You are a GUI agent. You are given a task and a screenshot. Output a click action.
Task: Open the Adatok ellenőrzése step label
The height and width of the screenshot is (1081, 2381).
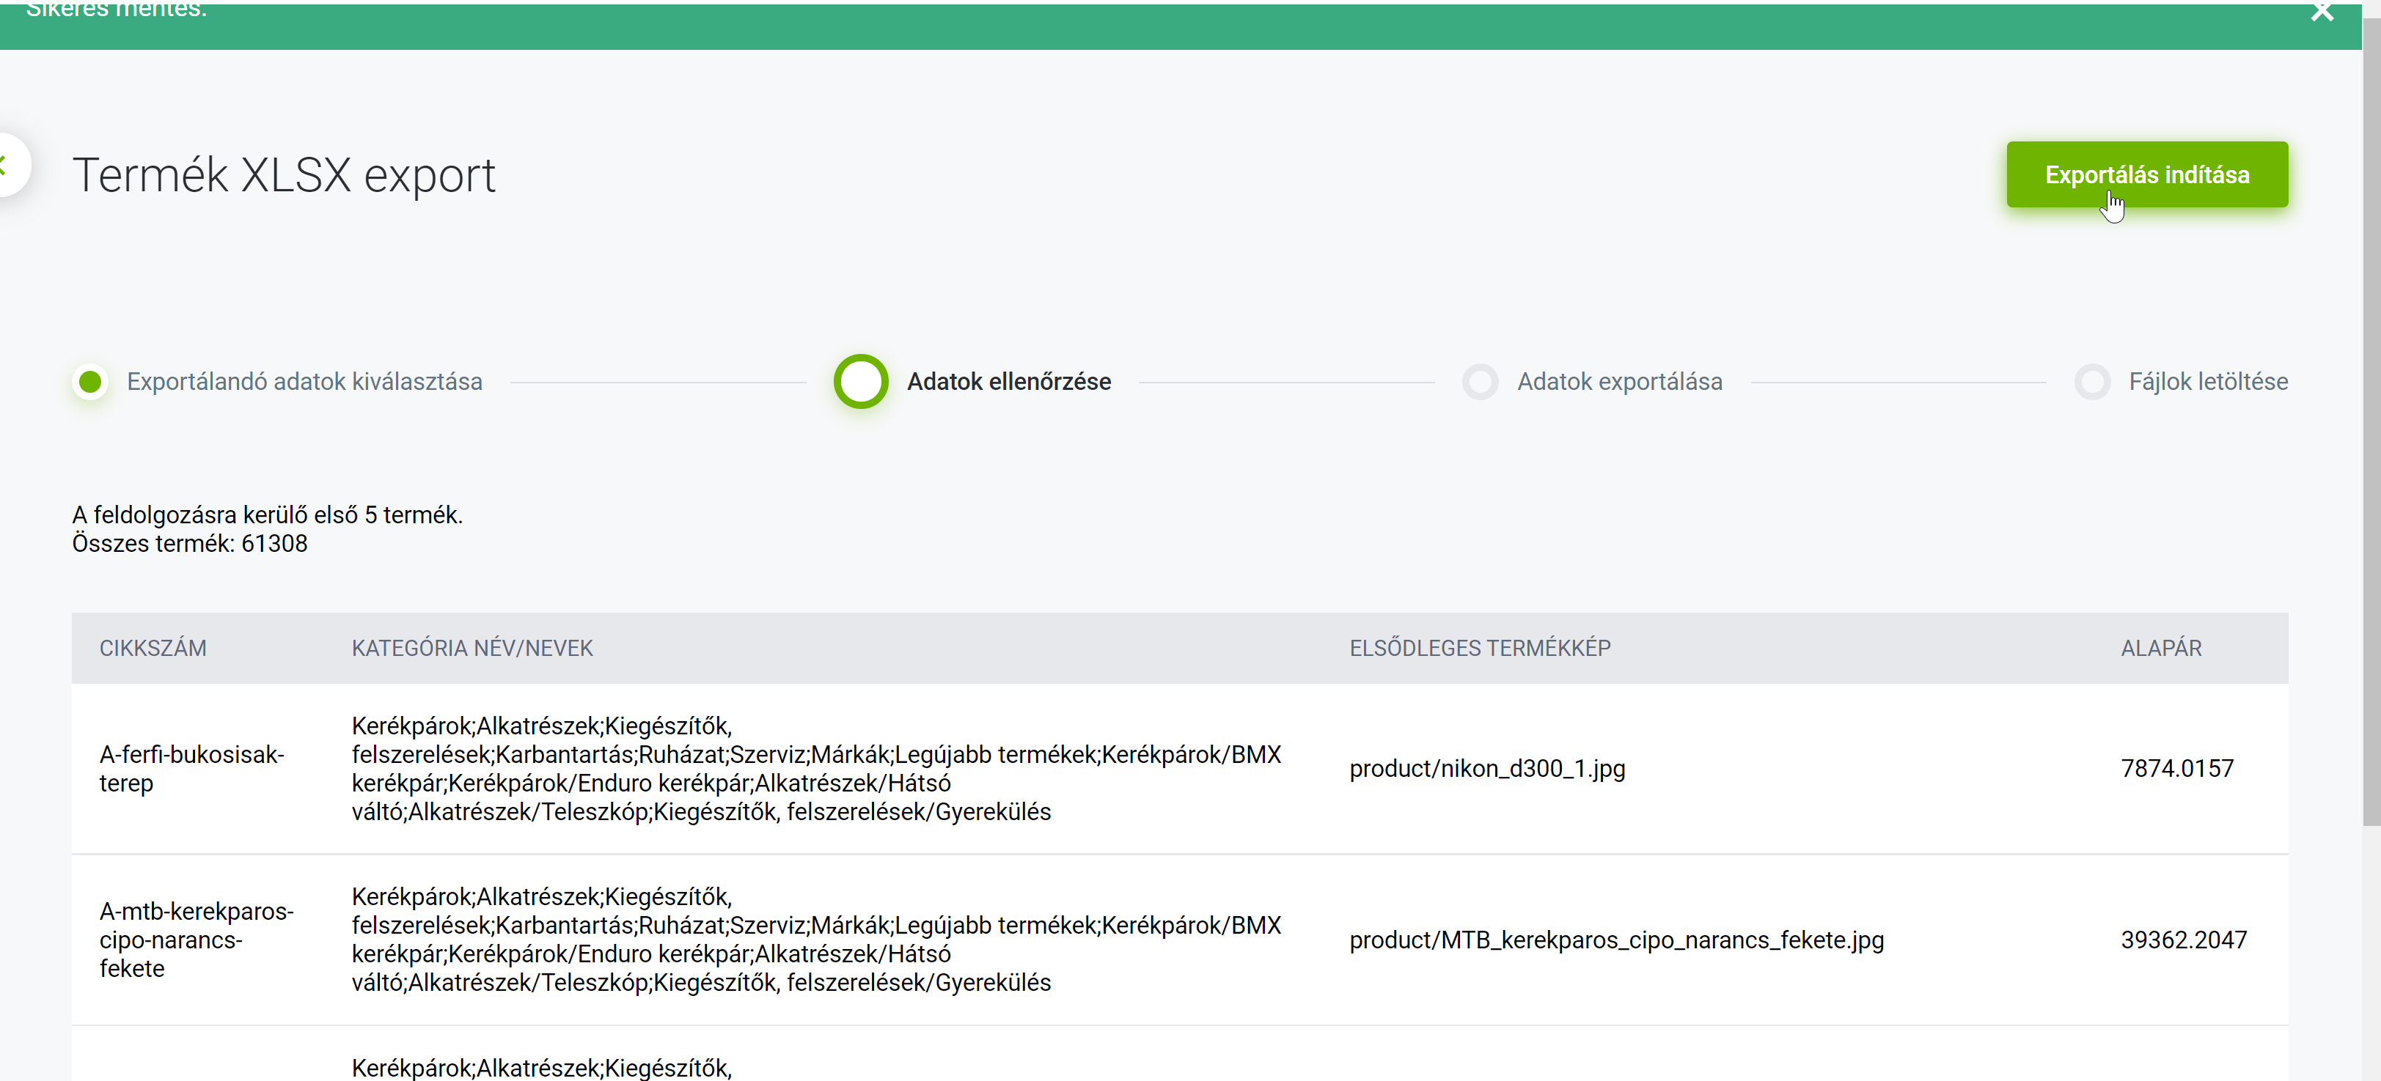(x=1008, y=382)
